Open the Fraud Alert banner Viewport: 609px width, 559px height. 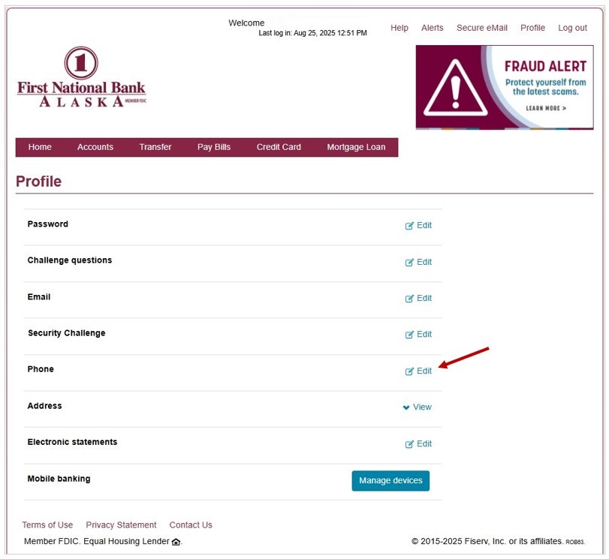(505, 87)
